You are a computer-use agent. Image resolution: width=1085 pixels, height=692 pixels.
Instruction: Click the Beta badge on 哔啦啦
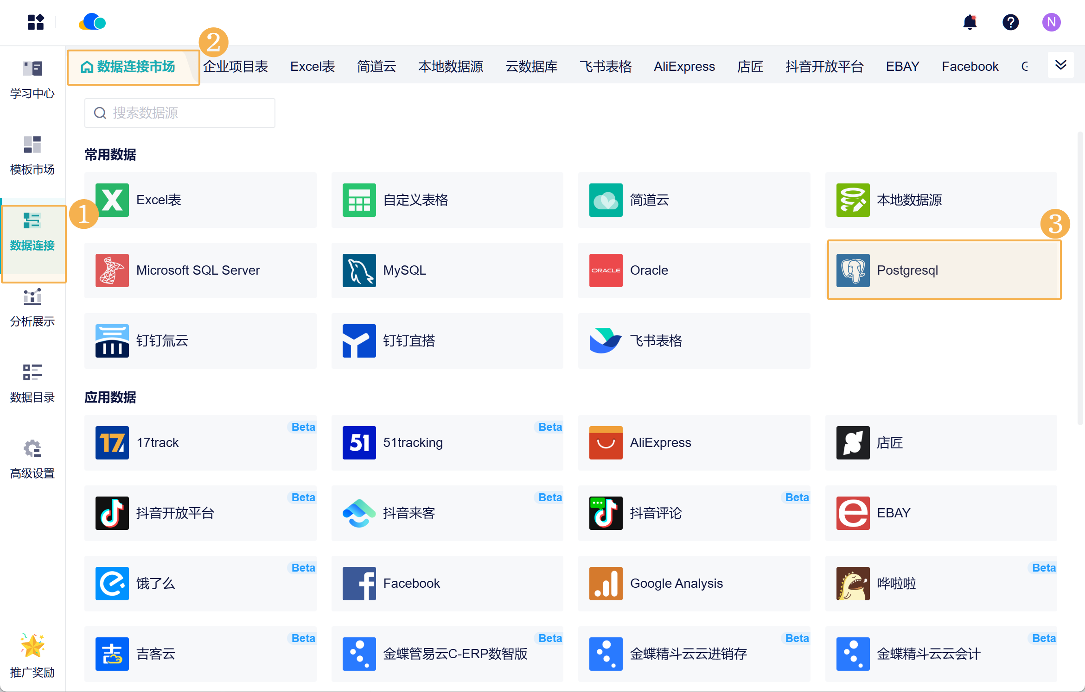click(1044, 568)
